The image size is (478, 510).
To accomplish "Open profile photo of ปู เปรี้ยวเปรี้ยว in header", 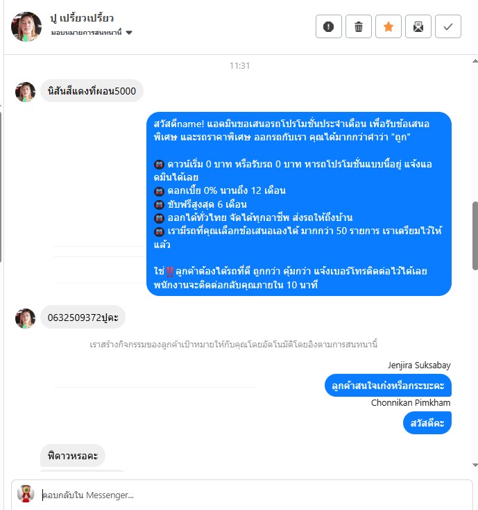I will pos(26,26).
